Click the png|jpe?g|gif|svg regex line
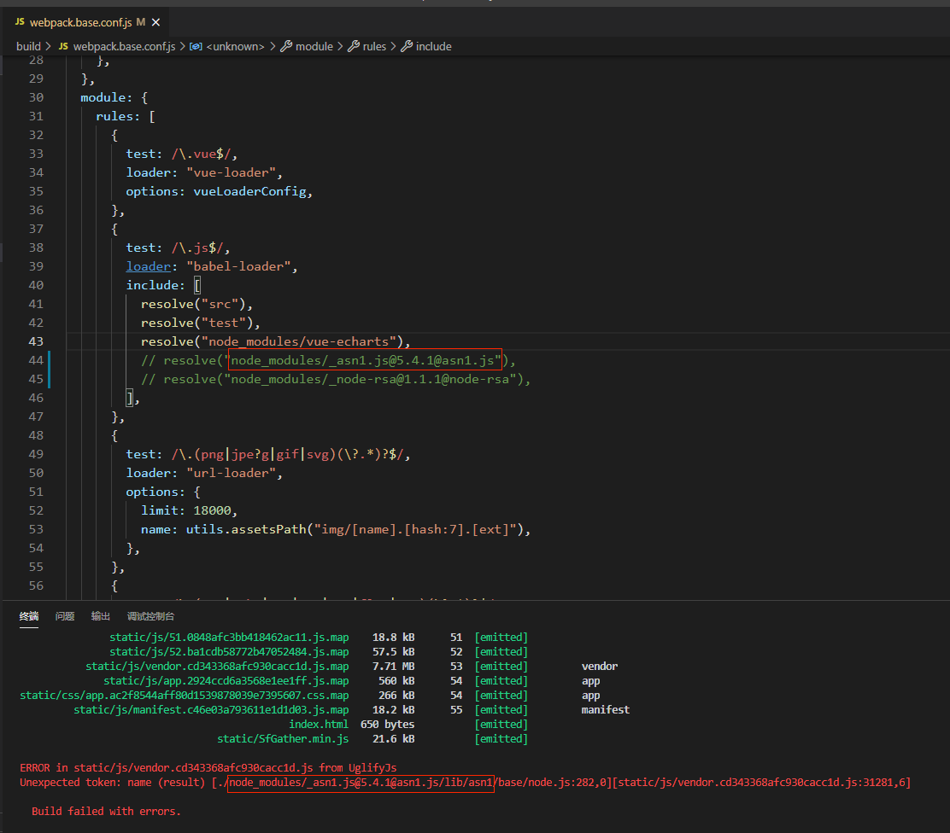The width and height of the screenshot is (950, 833). [x=267, y=454]
